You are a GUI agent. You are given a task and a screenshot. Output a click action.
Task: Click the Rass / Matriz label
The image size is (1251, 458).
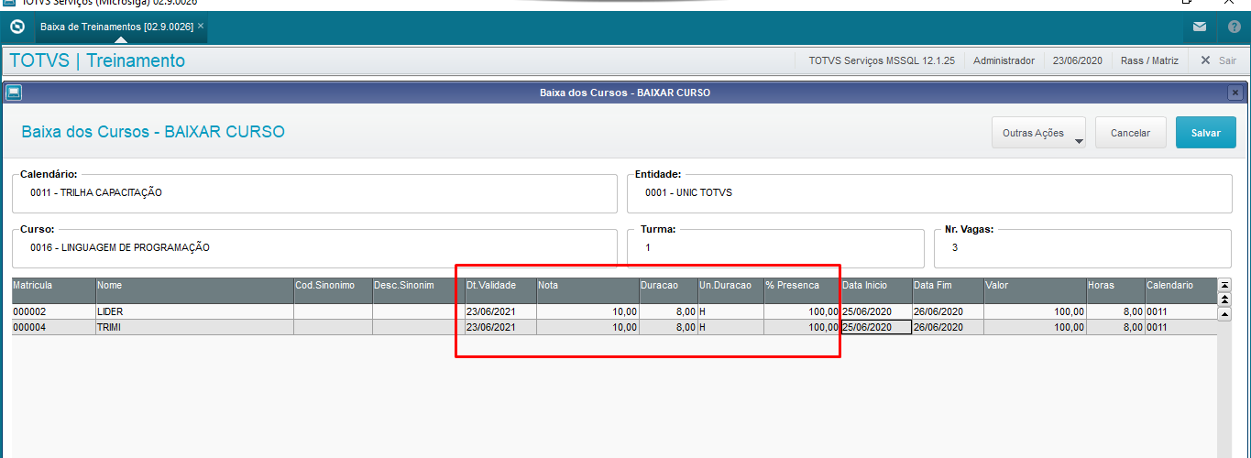pos(1149,60)
